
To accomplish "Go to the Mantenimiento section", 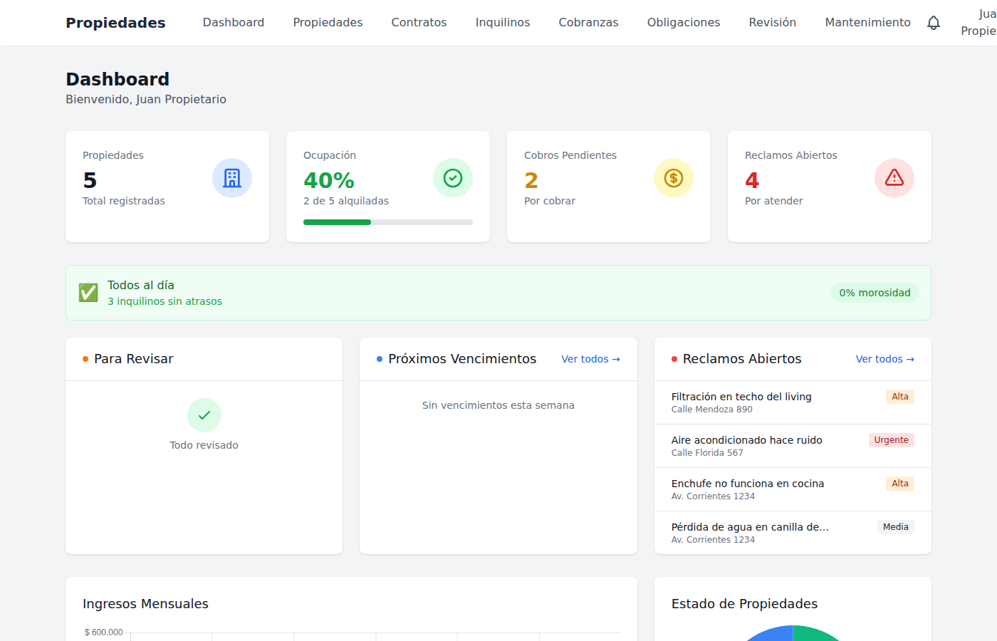I will point(867,23).
